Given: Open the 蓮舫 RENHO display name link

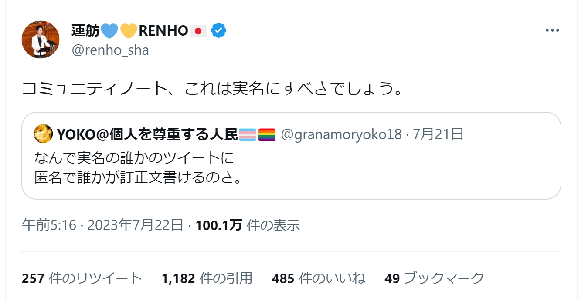Looking at the screenshot, I should (85, 31).
